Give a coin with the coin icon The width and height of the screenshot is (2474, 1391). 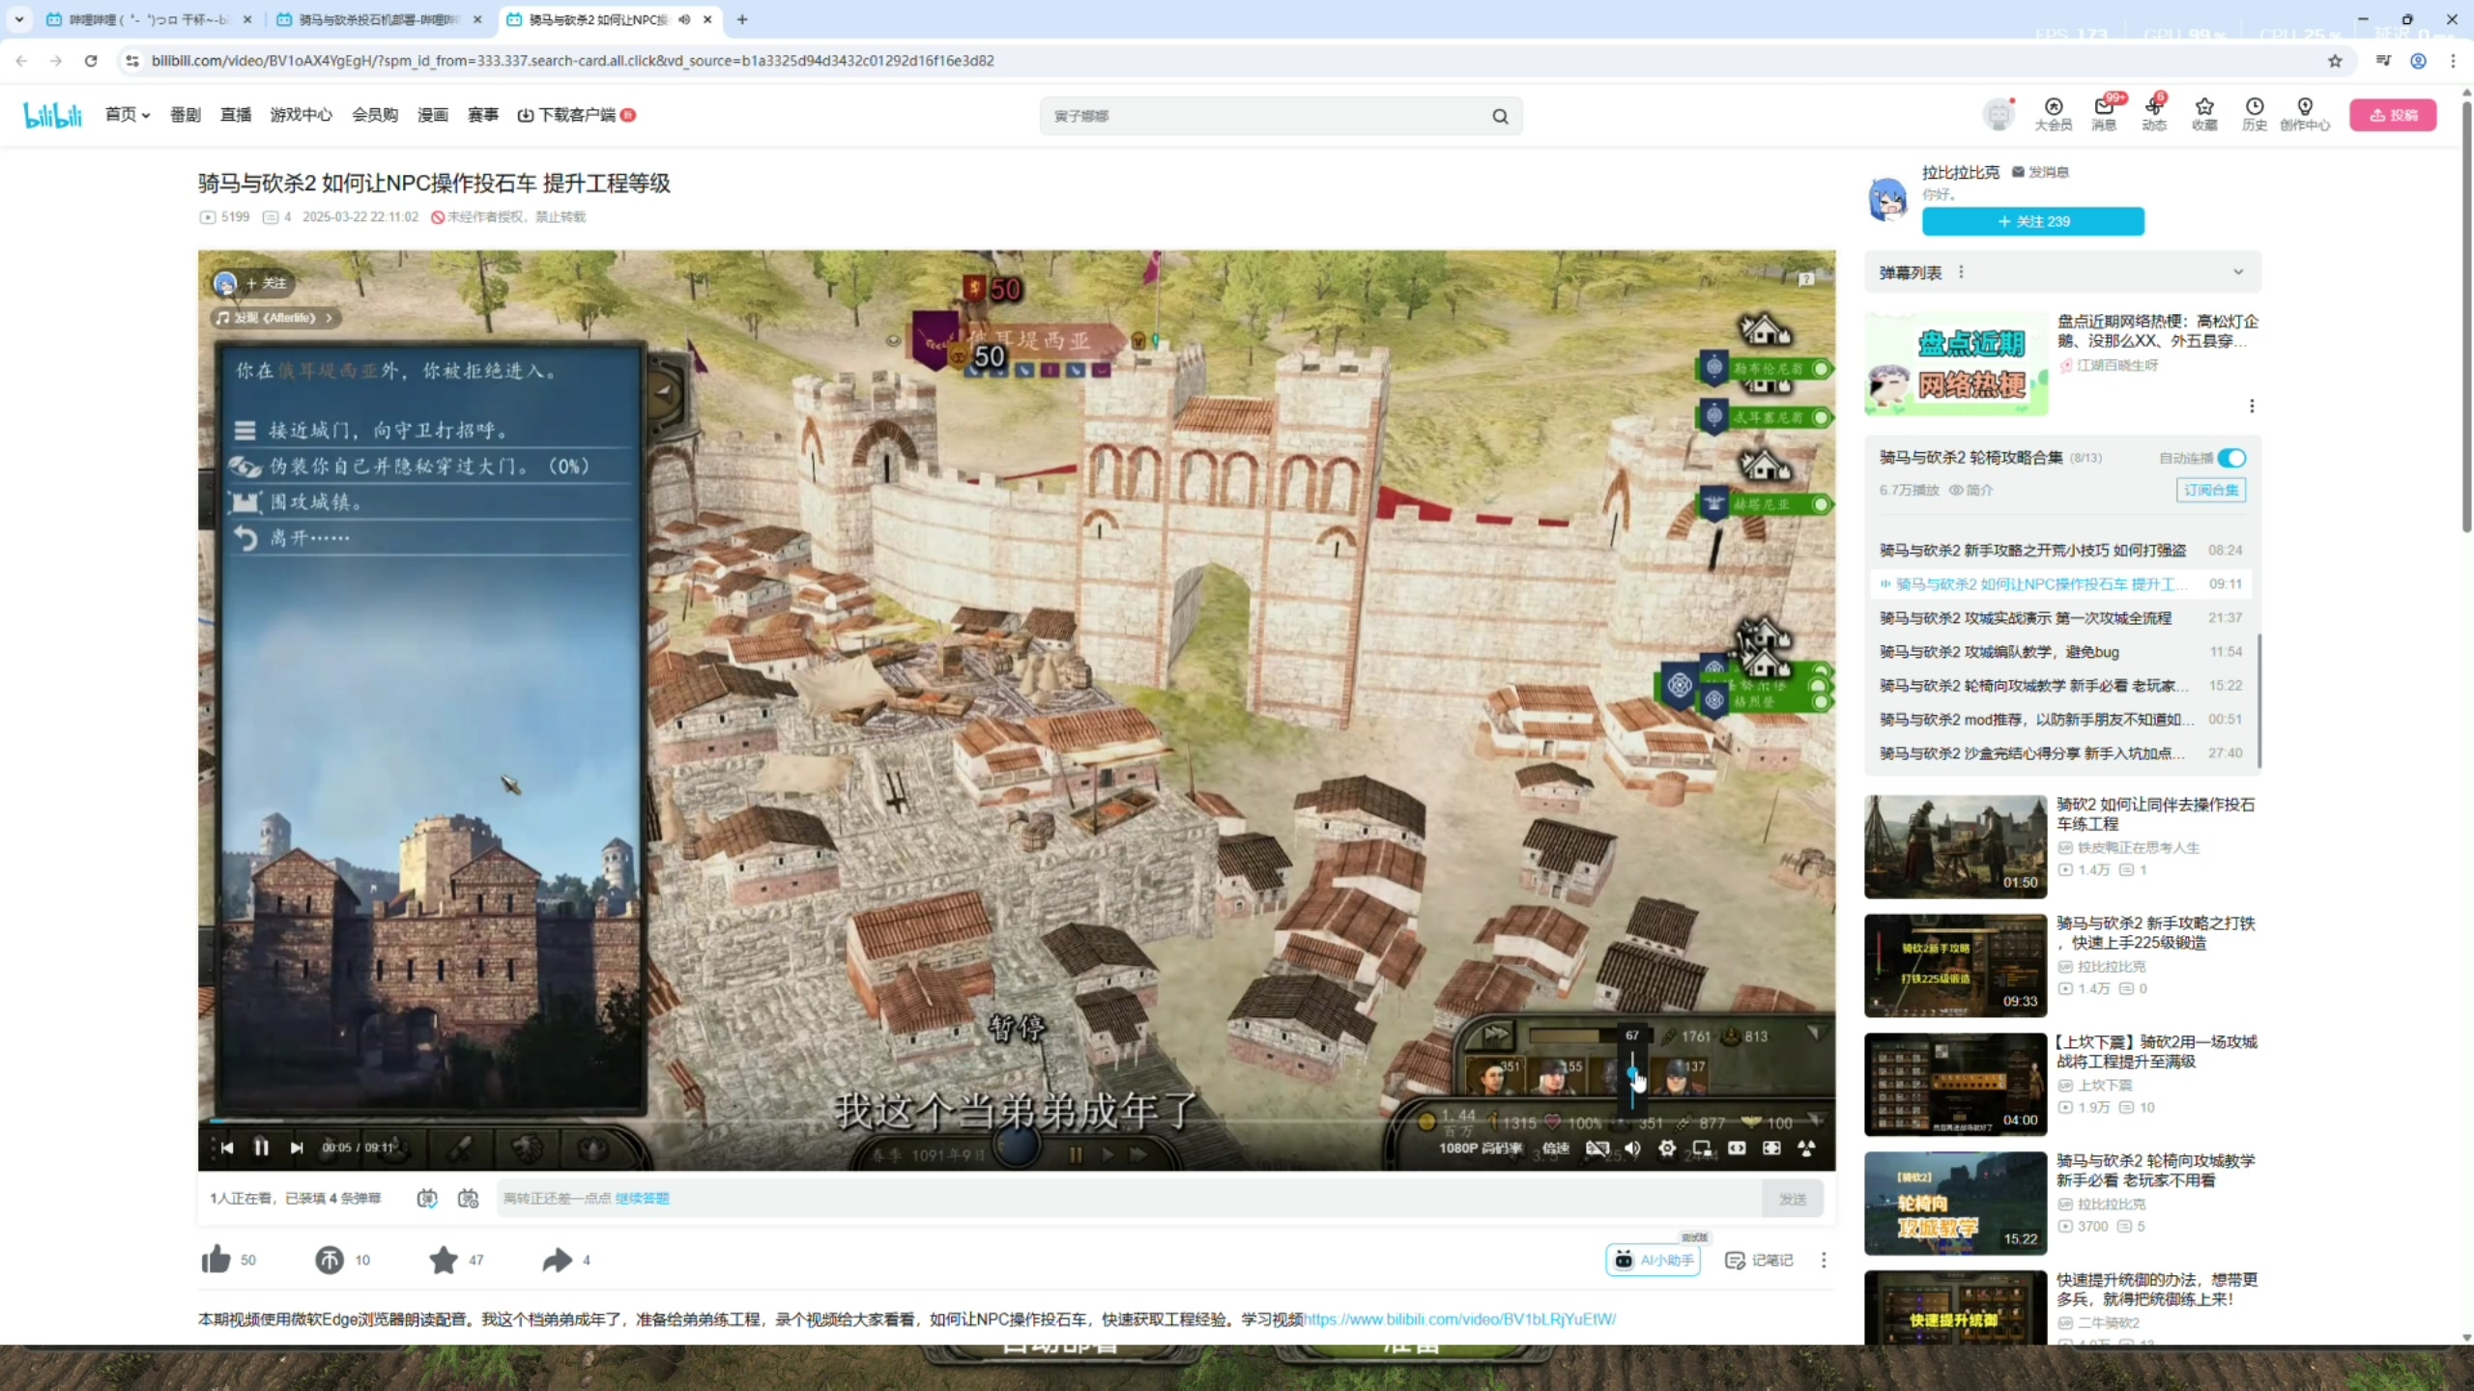(330, 1260)
